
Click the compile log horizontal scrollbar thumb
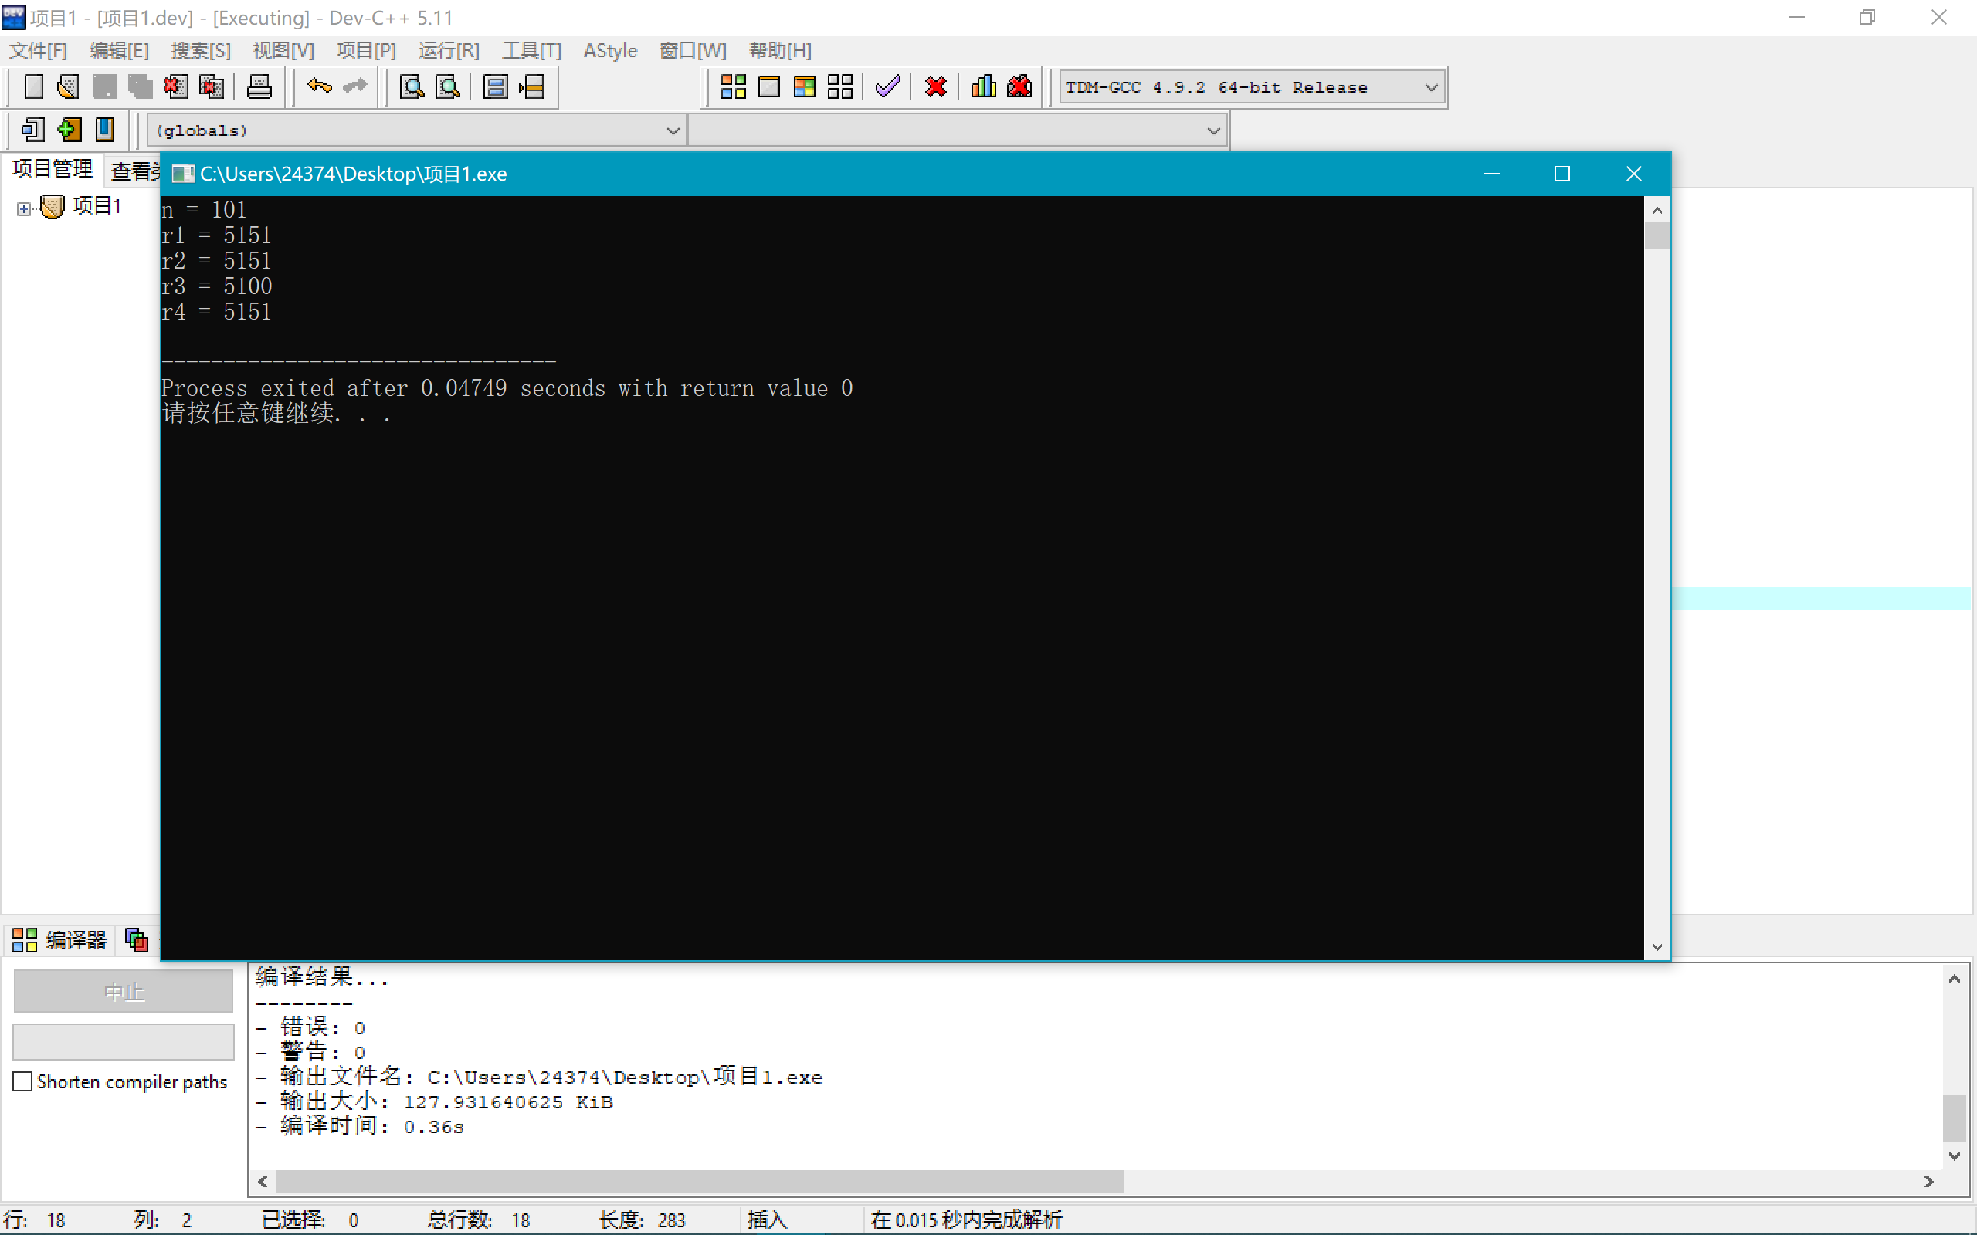pos(700,1181)
